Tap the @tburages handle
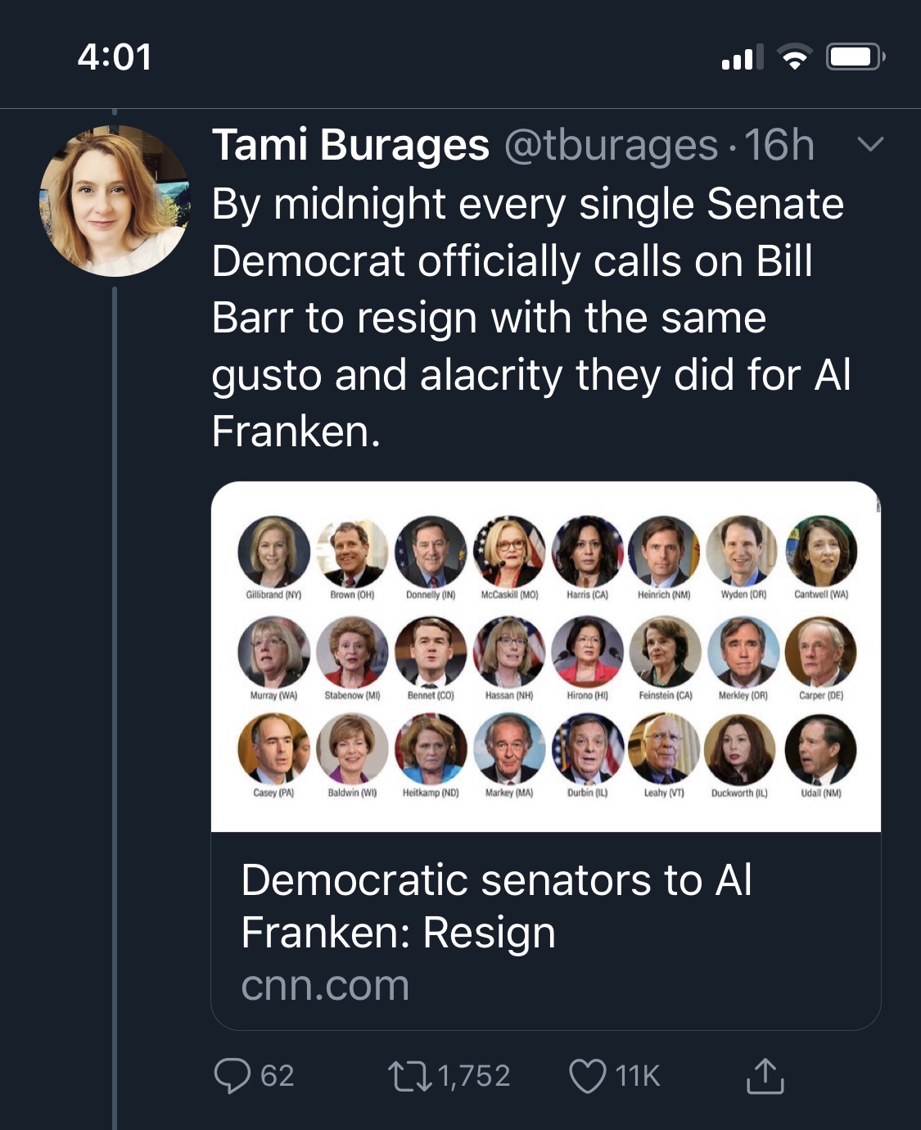The width and height of the screenshot is (921, 1130). click(x=611, y=146)
